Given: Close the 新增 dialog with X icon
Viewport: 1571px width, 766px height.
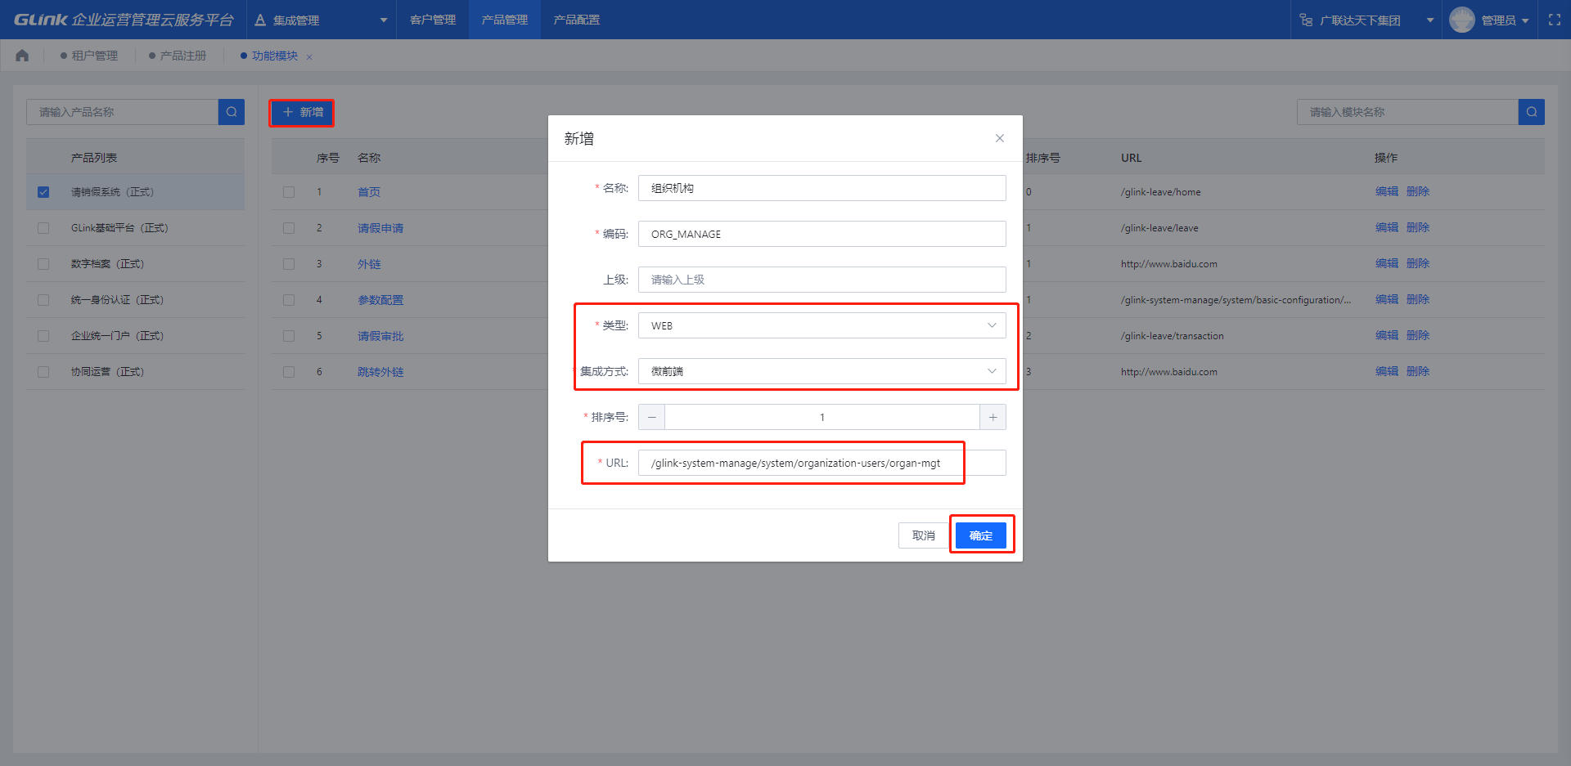Looking at the screenshot, I should [x=999, y=138].
